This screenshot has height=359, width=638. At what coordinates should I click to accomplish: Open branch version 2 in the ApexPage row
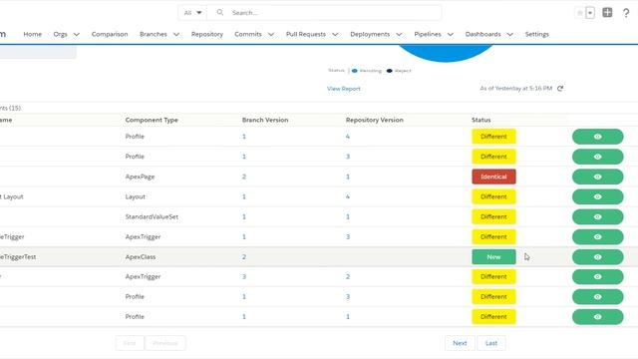pyautogui.click(x=244, y=177)
